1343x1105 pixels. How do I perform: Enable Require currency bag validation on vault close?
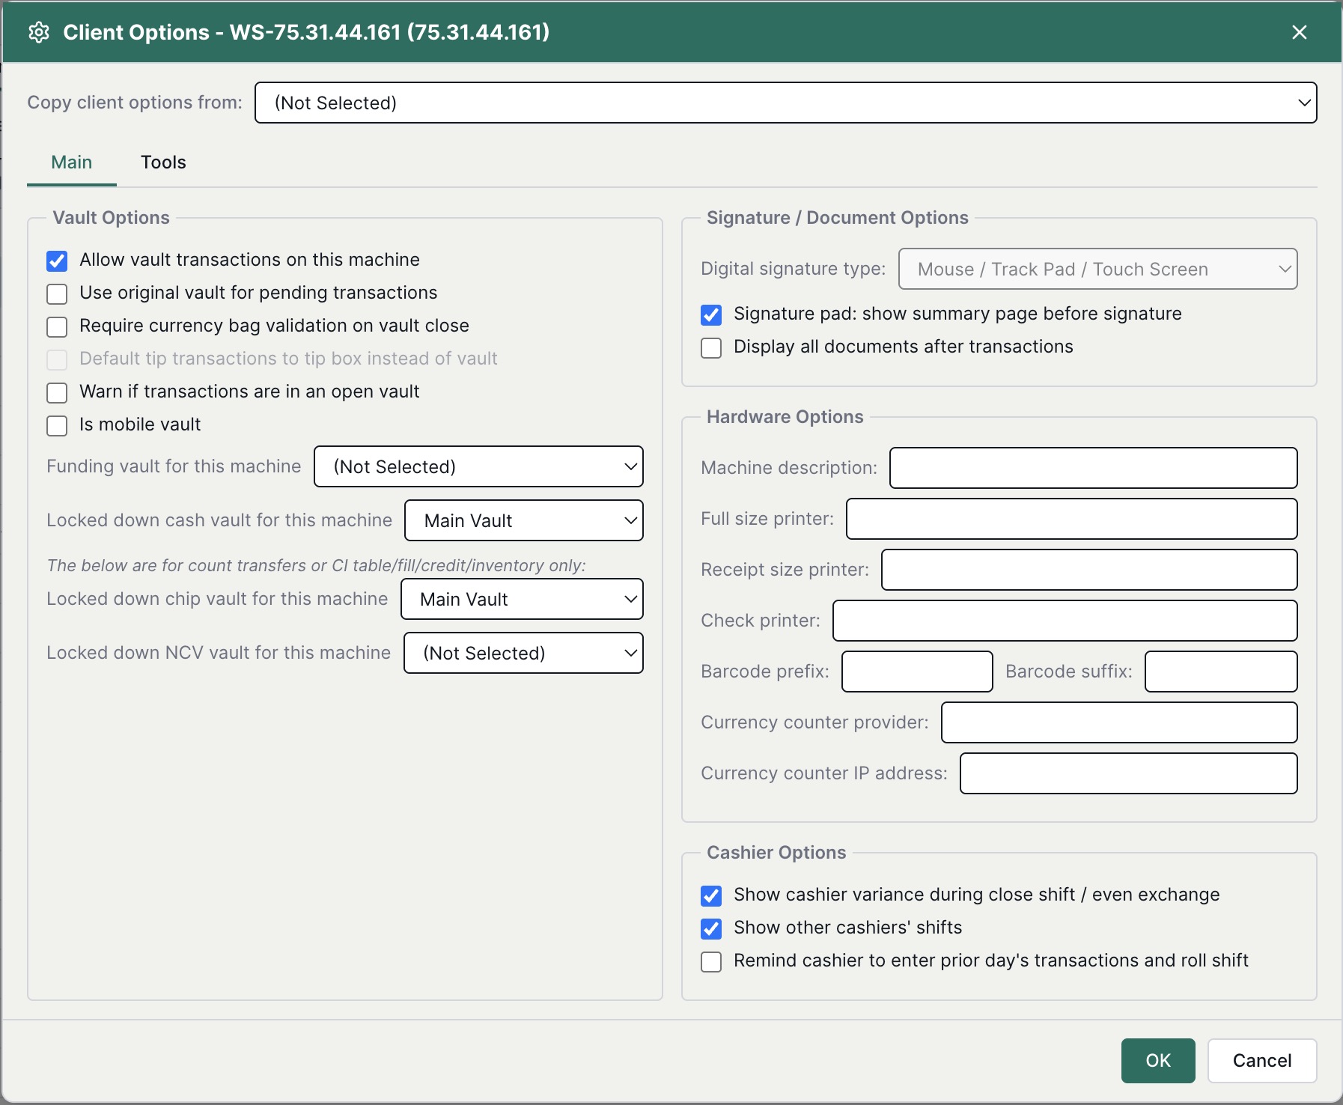click(57, 326)
